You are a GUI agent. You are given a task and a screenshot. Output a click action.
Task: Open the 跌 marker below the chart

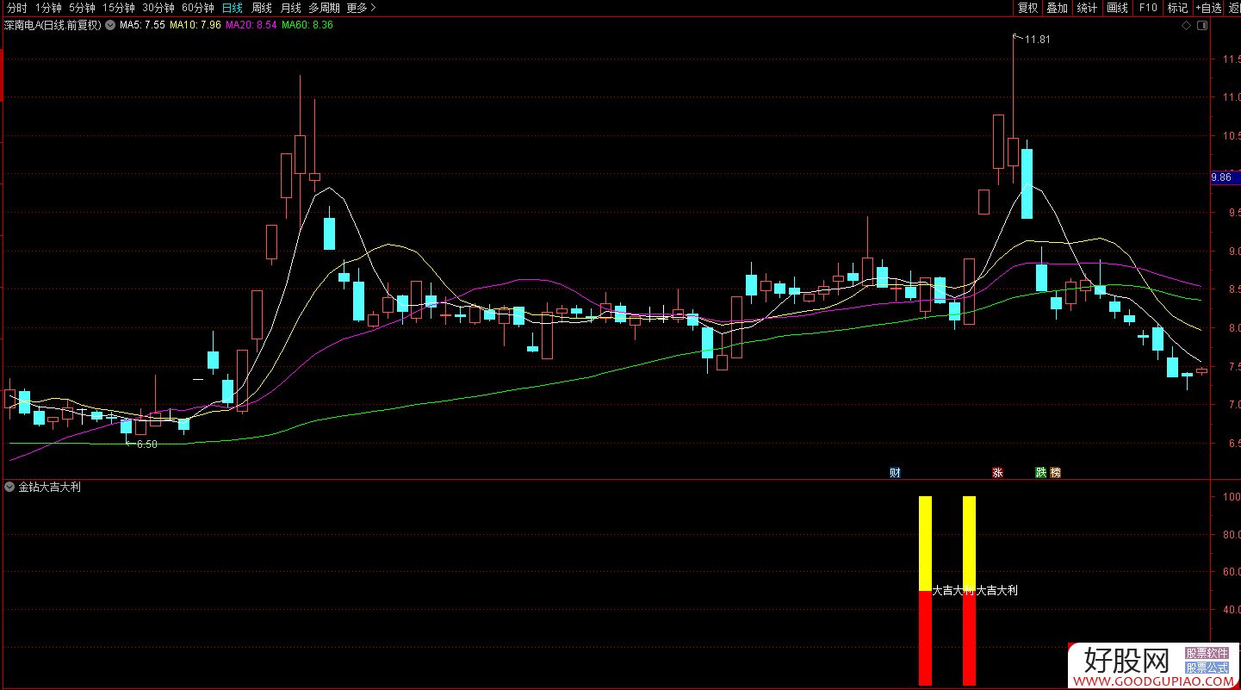click(1041, 472)
